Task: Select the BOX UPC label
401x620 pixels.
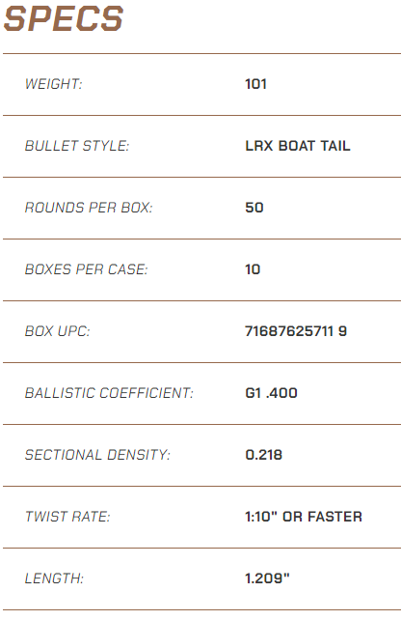Action: (57, 331)
